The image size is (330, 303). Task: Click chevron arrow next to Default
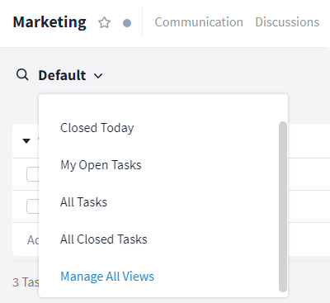98,76
